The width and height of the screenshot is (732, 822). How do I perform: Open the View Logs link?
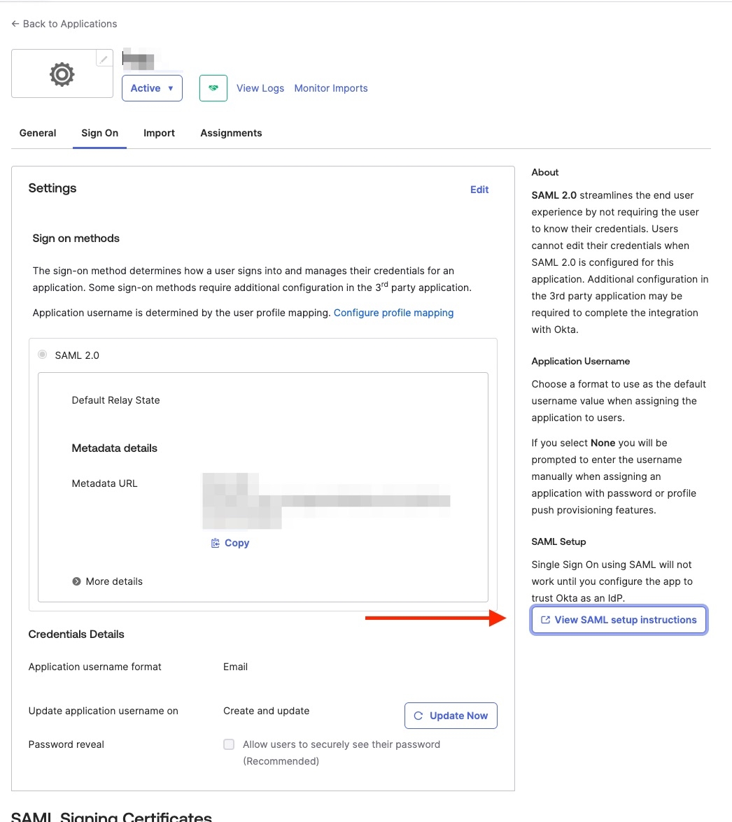[260, 88]
